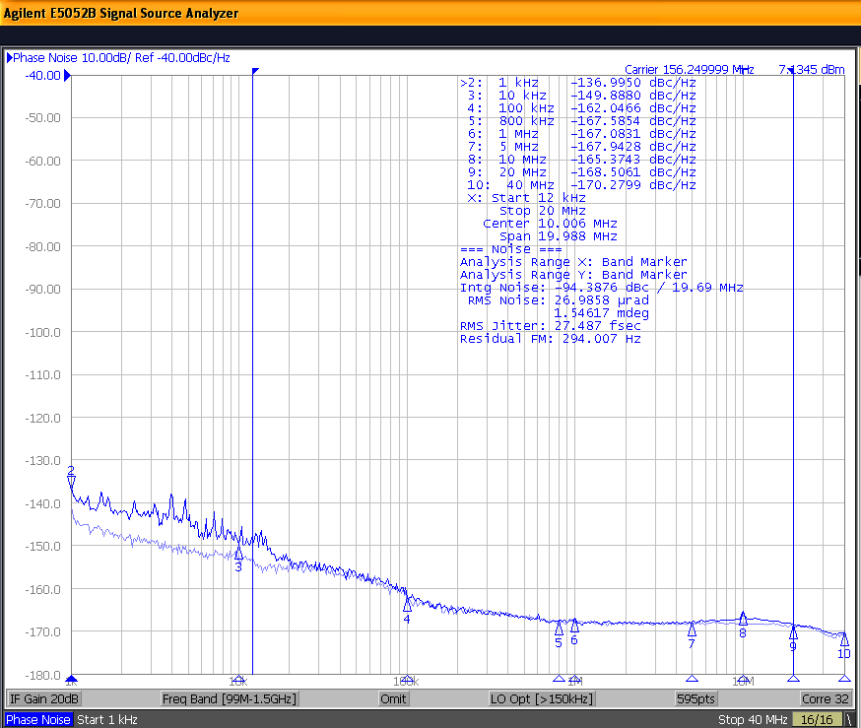The height and width of the screenshot is (728, 861).
Task: Toggle the band marker at 12 kHz
Action: point(255,71)
